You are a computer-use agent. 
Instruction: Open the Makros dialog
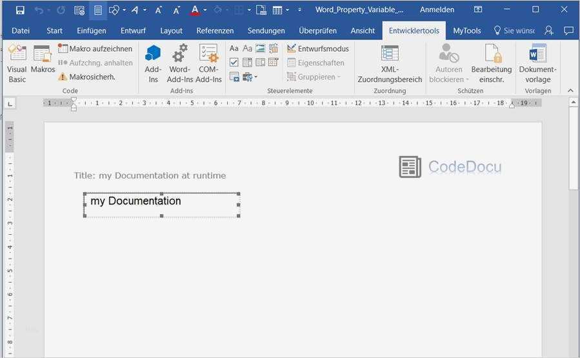point(43,59)
